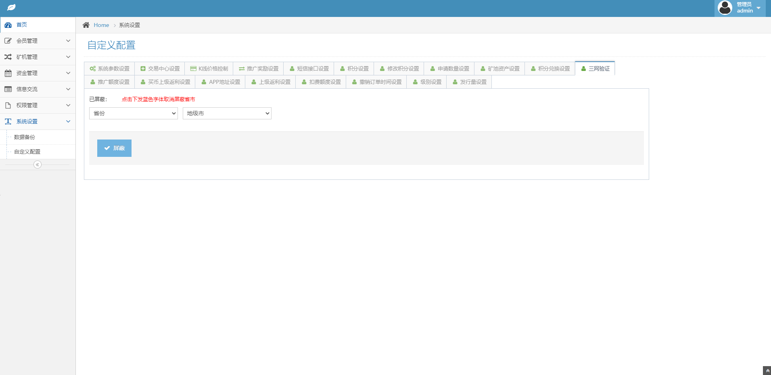Expand the 权限管理 sidebar menu

coord(38,105)
